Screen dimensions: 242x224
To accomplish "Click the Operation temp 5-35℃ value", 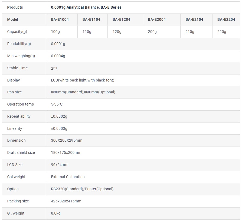I will 57,104.
